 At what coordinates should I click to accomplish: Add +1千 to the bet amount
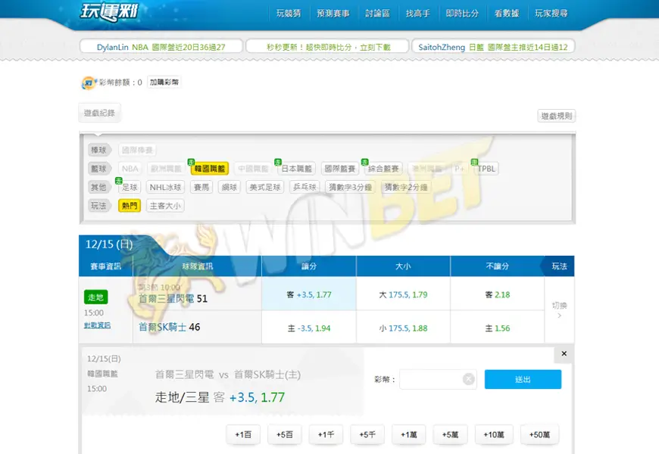(326, 434)
